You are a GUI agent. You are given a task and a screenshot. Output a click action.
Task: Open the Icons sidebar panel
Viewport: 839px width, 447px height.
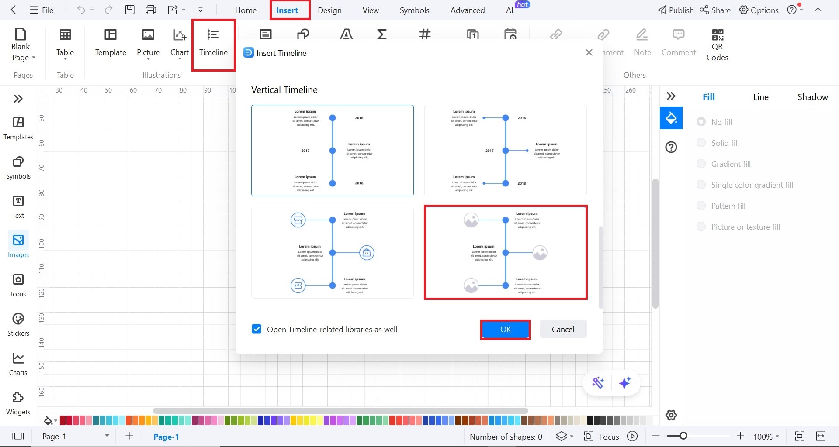point(18,285)
